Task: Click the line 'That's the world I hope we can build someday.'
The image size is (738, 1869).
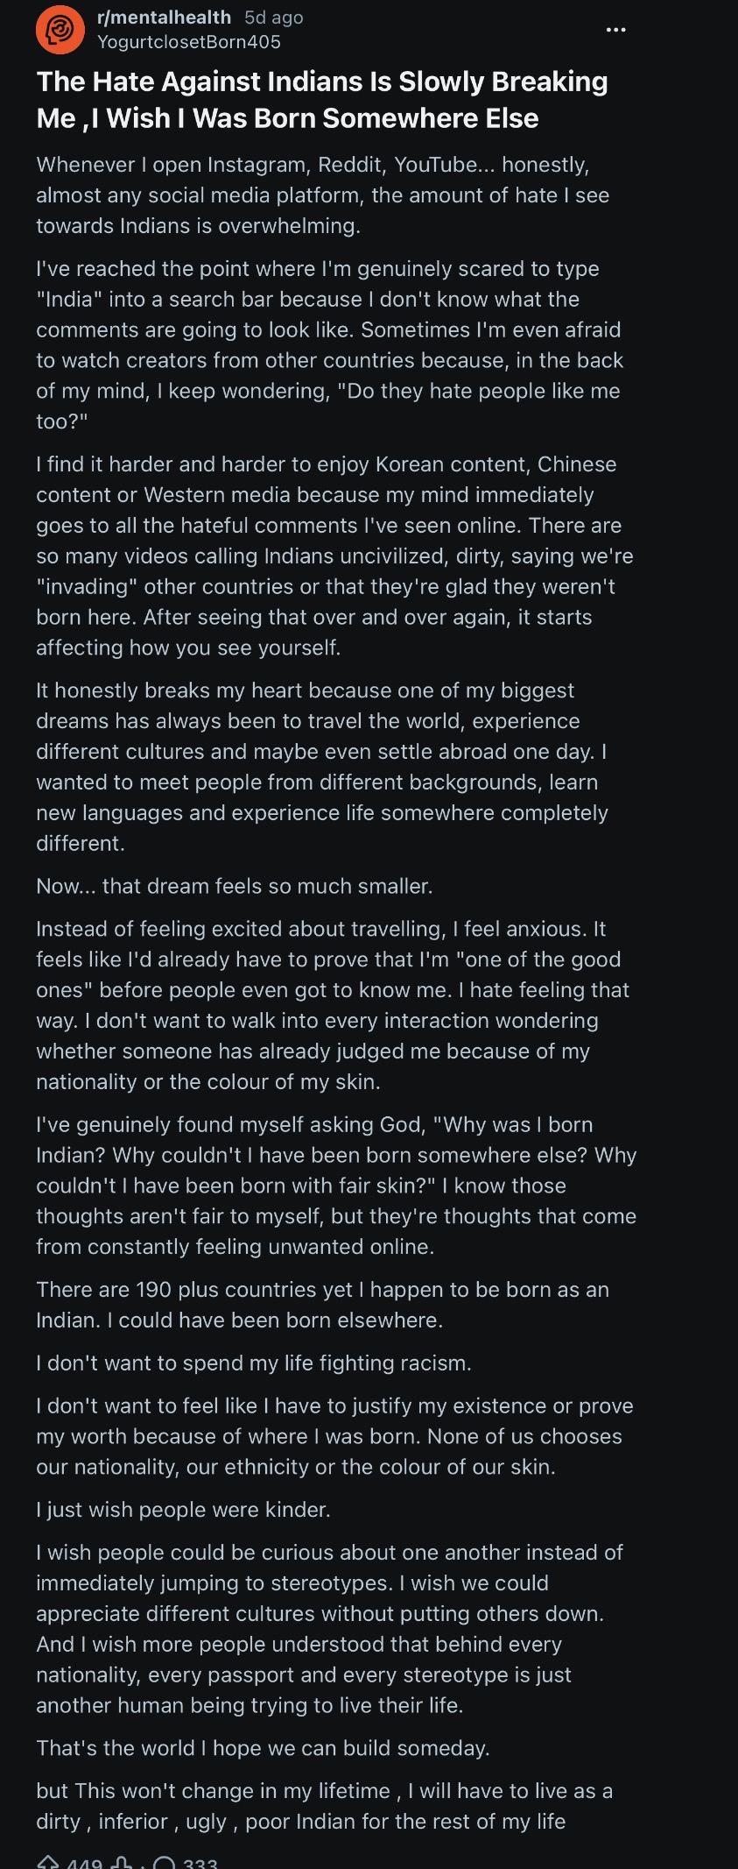Action: (263, 1748)
